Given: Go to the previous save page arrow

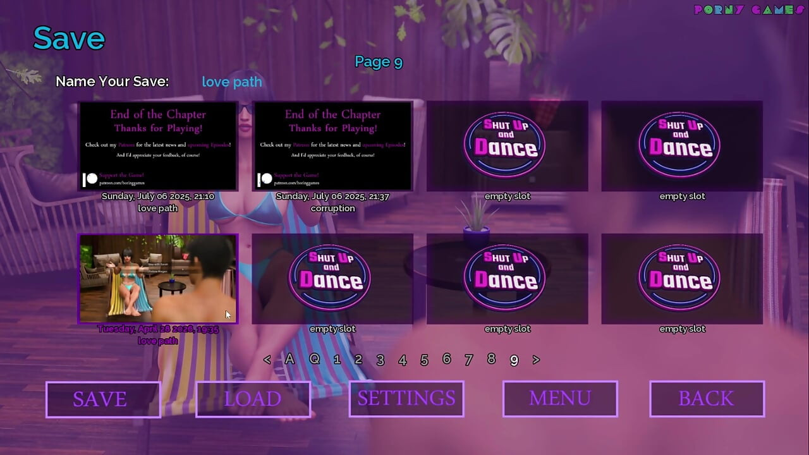Looking at the screenshot, I should tap(267, 360).
